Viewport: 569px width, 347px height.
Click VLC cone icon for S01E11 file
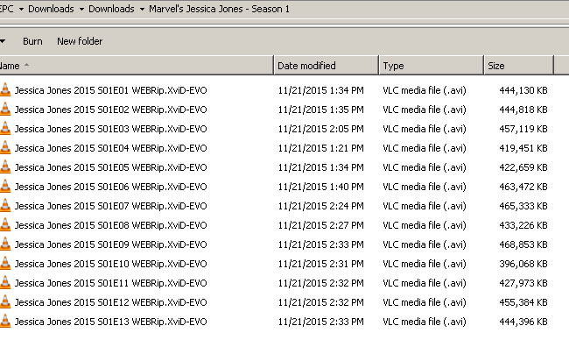(x=5, y=282)
